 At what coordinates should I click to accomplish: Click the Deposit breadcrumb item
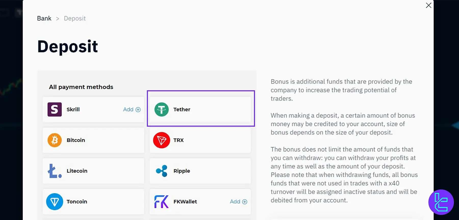point(75,18)
